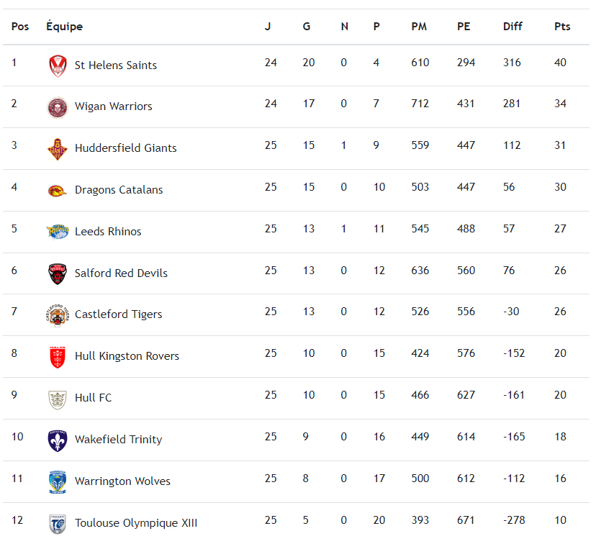
Task: Open the Wigan Warriors team link
Action: click(x=114, y=106)
